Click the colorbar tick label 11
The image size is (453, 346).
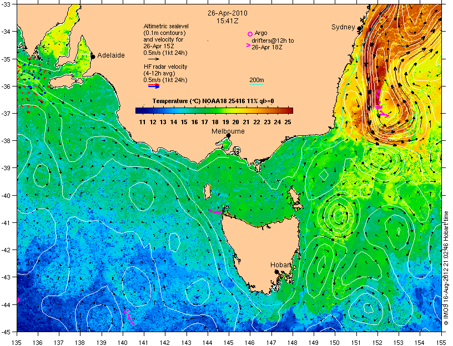[142, 122]
